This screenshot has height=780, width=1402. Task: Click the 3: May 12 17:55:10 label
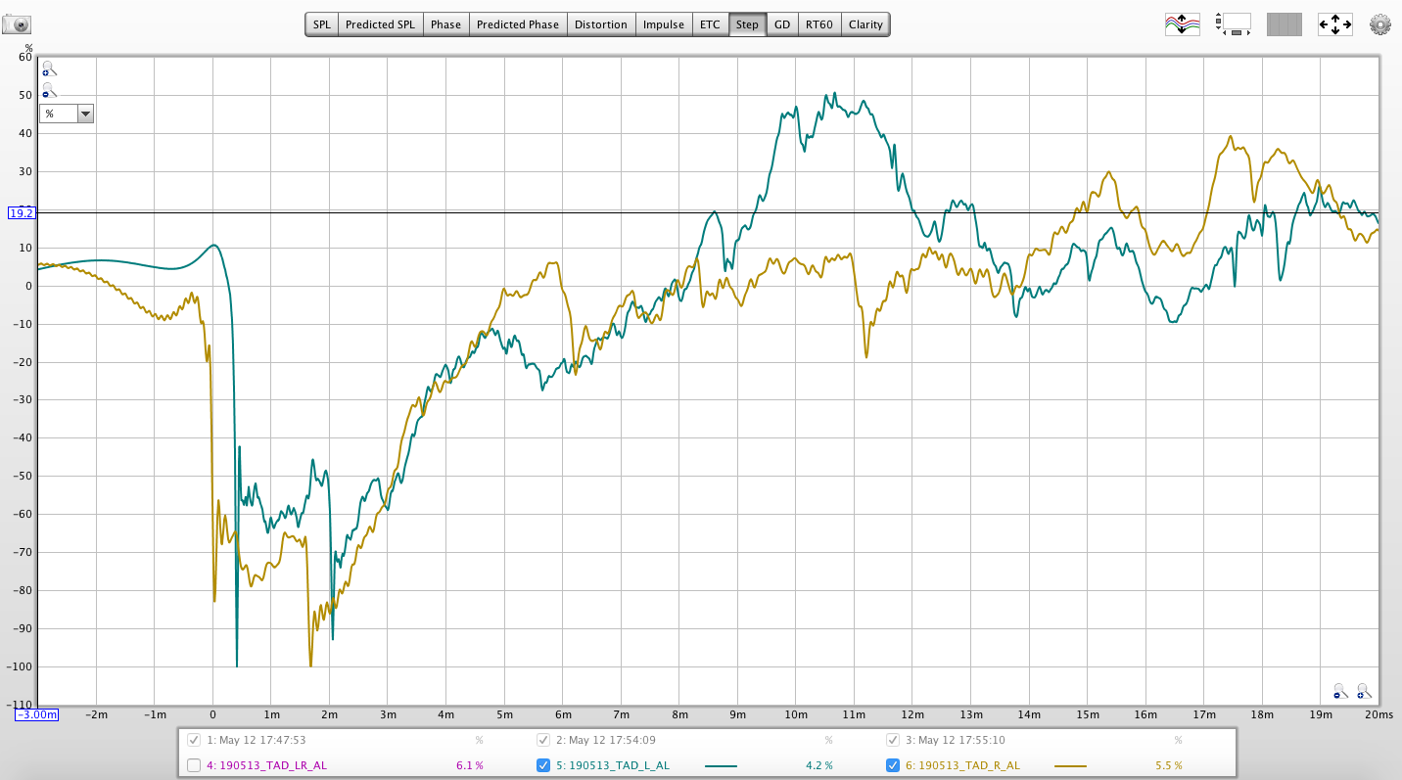point(956,740)
